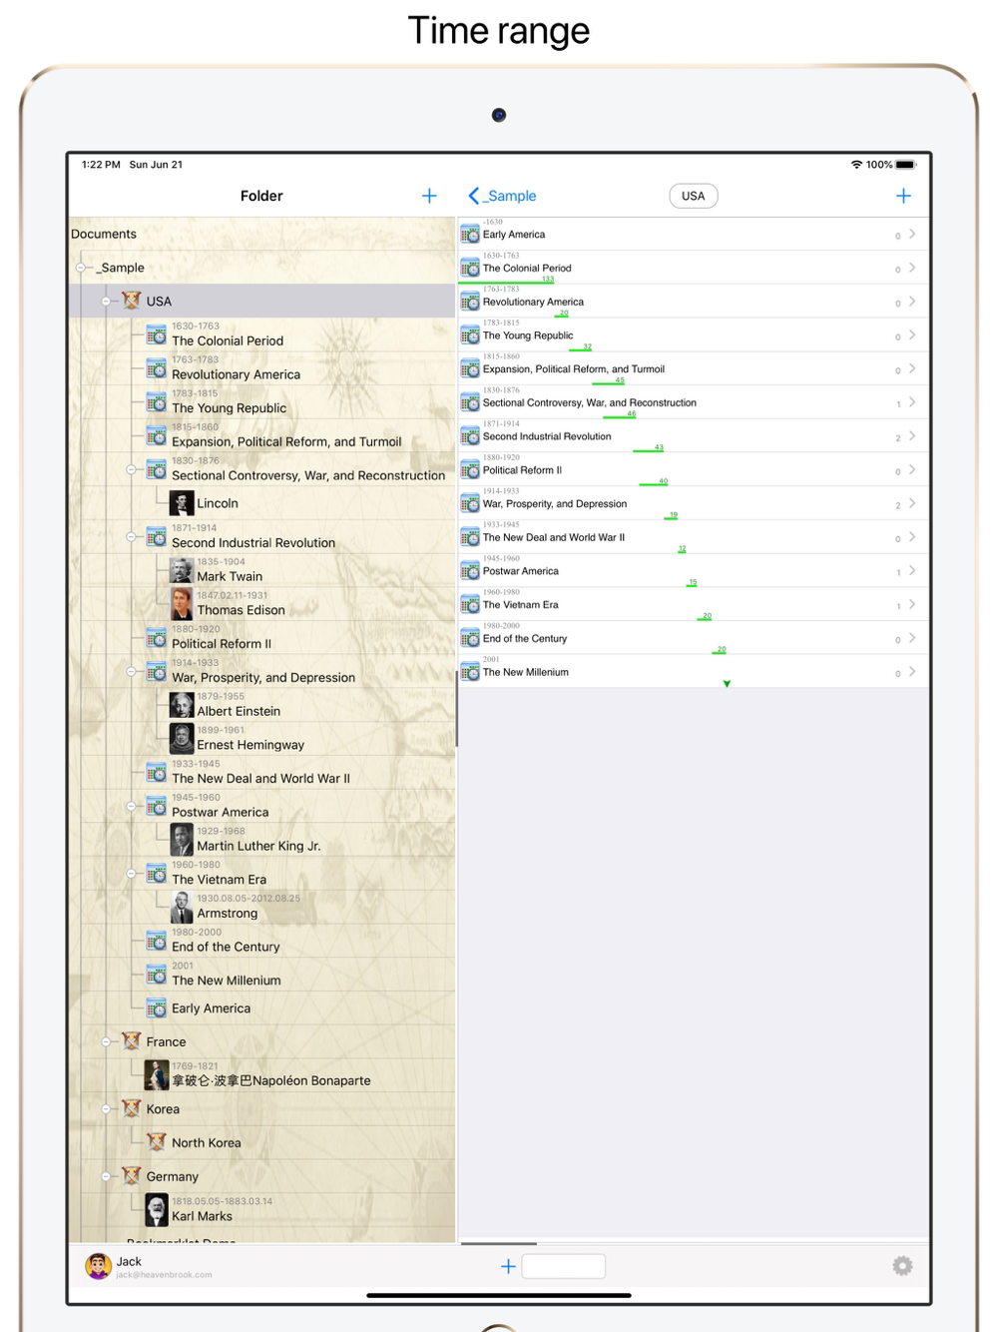The height and width of the screenshot is (1332, 998).
Task: Select Political Reform II in right list
Action: click(694, 469)
